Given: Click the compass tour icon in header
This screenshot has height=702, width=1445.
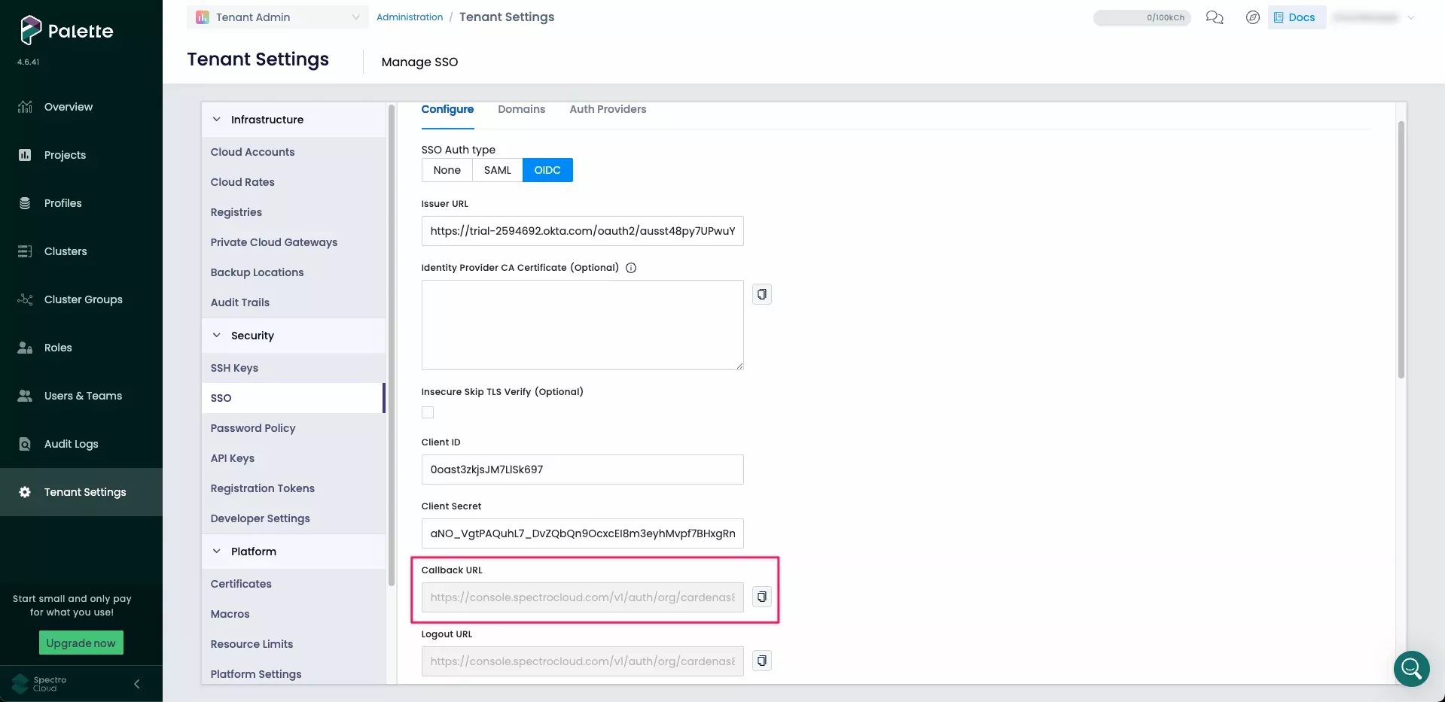Looking at the screenshot, I should click(1253, 17).
